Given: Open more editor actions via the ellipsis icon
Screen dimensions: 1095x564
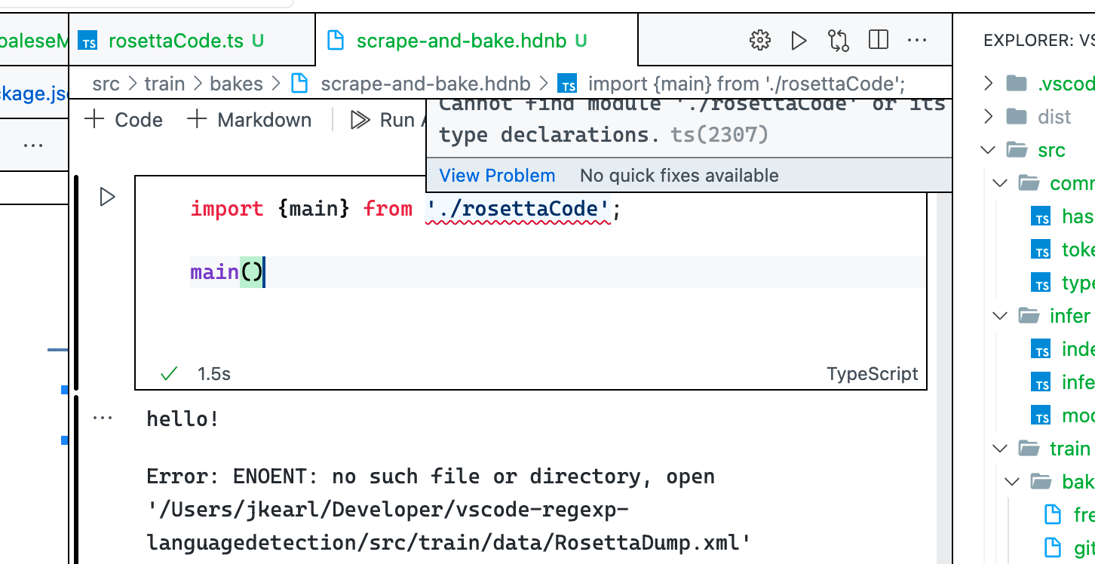Looking at the screenshot, I should tap(917, 41).
